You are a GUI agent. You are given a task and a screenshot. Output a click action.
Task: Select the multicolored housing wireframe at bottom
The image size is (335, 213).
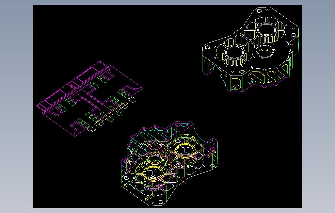(169, 164)
